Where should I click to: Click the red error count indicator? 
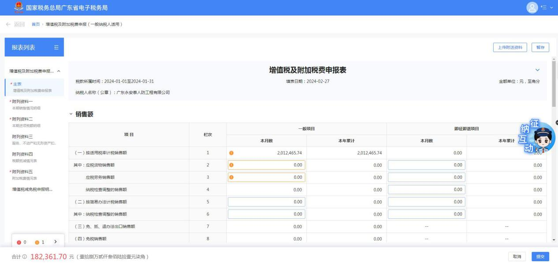(x=21, y=242)
